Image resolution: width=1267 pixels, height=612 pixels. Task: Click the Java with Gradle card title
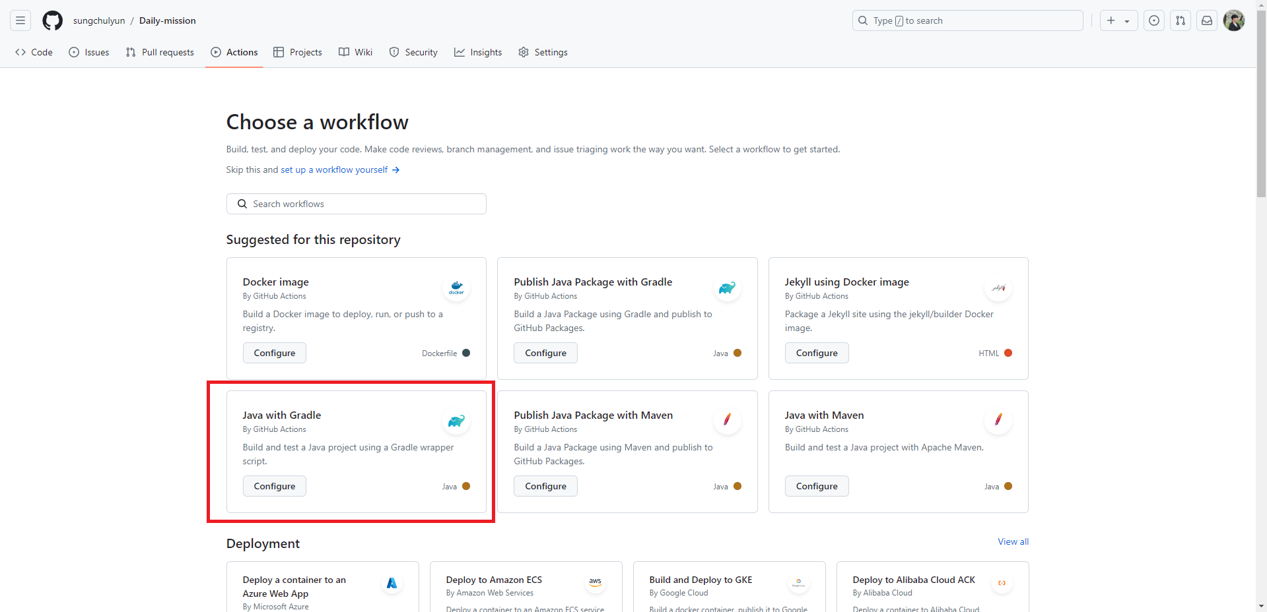point(282,415)
